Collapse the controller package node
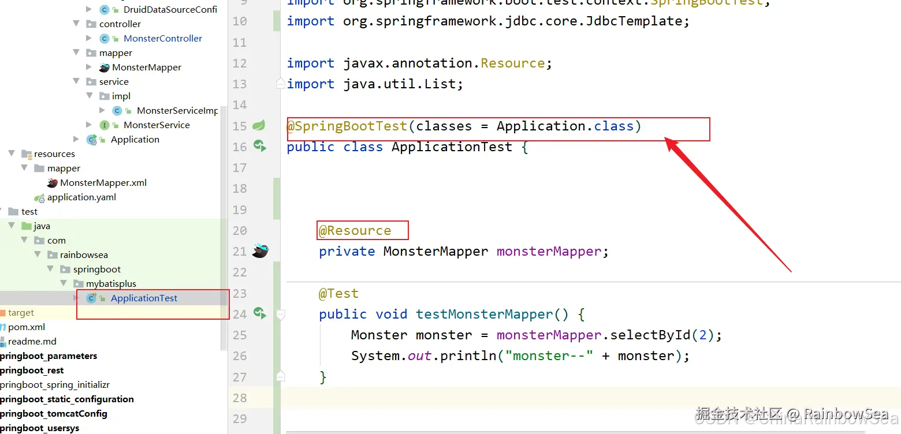Image resolution: width=901 pixels, height=434 pixels. click(76, 24)
